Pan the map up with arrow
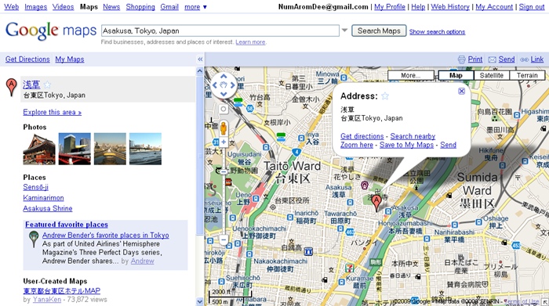549x306 pixels. [x=224, y=76]
